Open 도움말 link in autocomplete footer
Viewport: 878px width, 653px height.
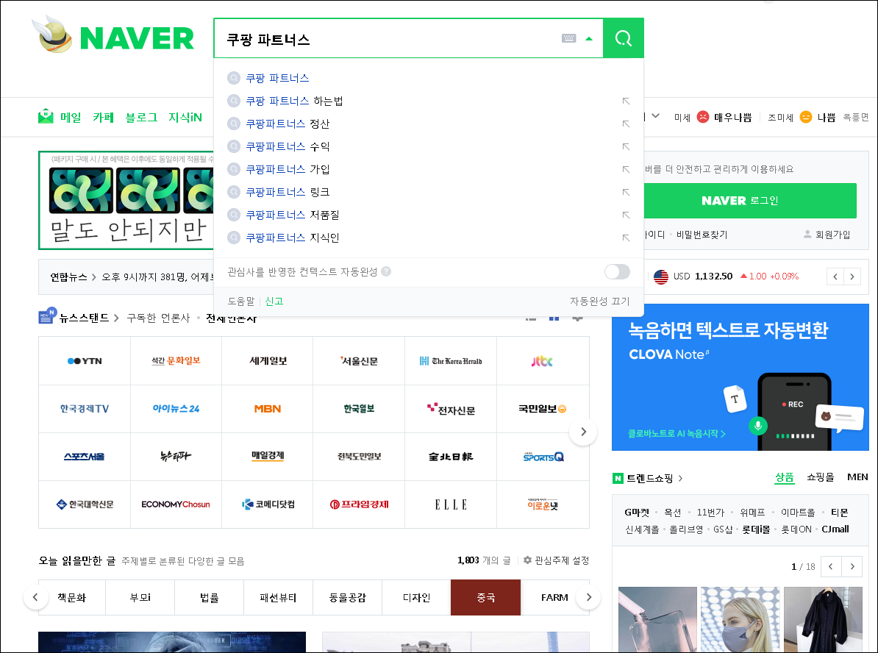click(240, 301)
